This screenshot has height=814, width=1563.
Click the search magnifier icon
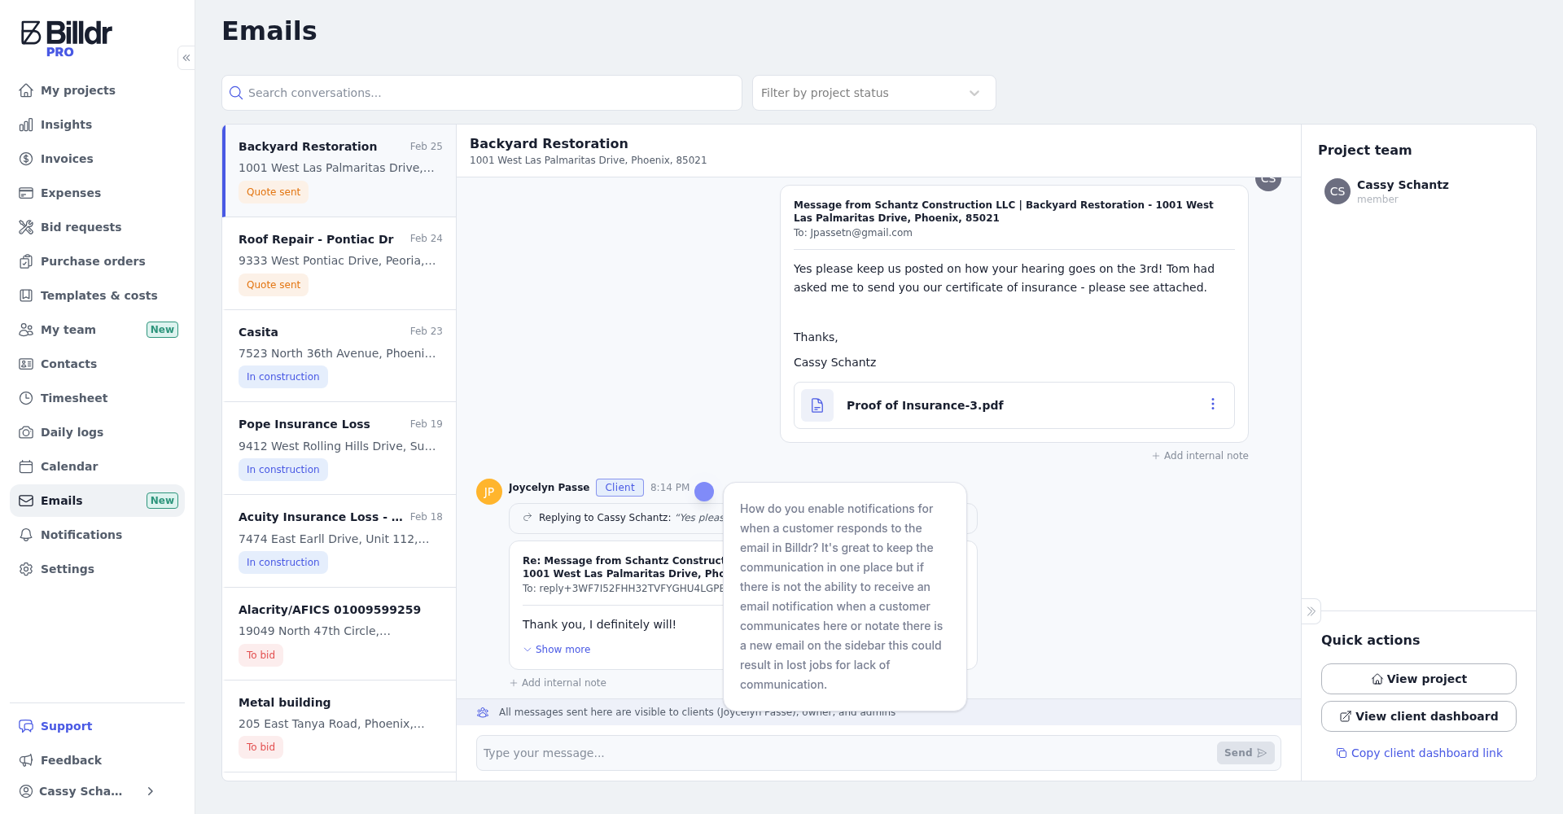[236, 93]
